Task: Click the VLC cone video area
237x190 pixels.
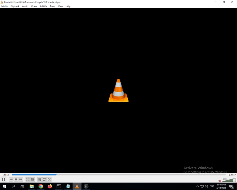Action: click(118, 91)
